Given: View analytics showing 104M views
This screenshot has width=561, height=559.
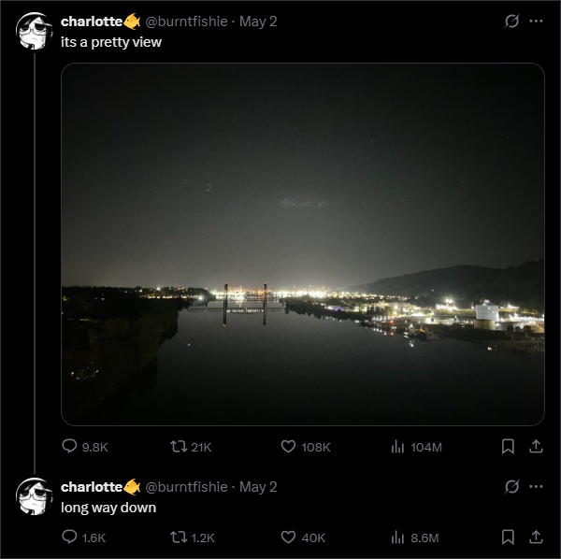Looking at the screenshot, I should coord(416,447).
